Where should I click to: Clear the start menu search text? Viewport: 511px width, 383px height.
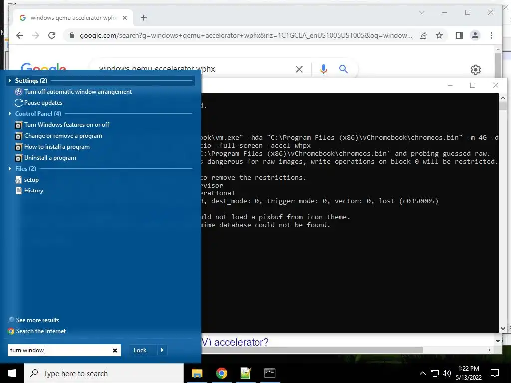click(x=115, y=350)
